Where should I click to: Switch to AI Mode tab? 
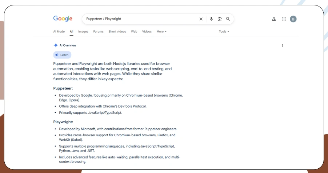59,32
